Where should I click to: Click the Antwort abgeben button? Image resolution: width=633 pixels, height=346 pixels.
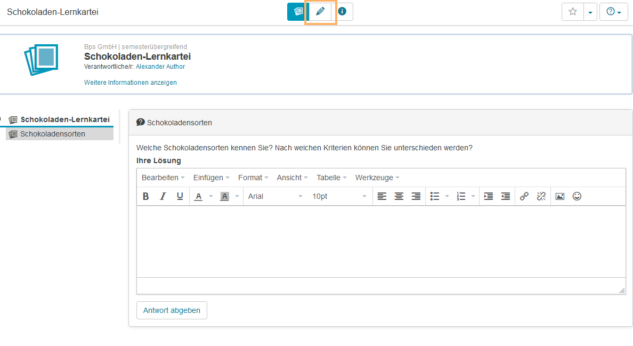[x=172, y=310]
